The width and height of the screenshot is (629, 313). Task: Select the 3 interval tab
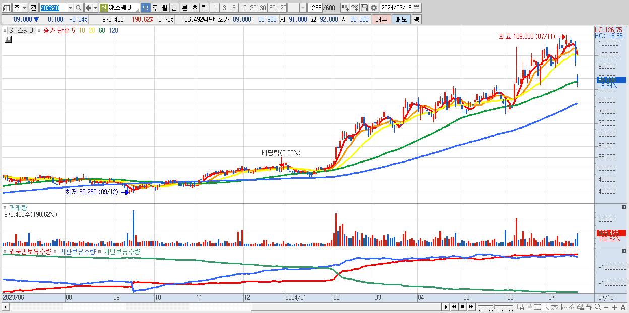224,8
